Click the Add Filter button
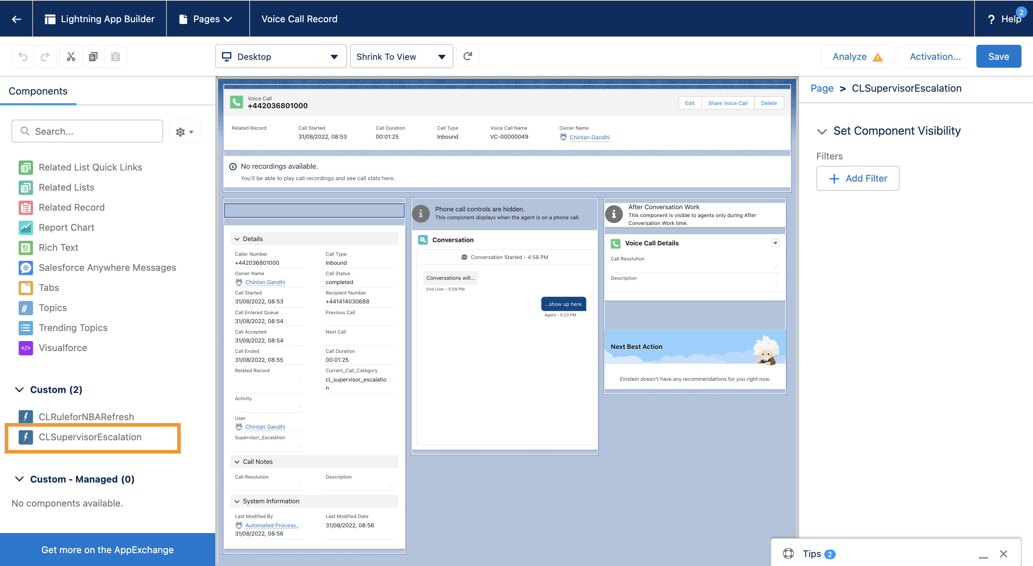 point(858,178)
